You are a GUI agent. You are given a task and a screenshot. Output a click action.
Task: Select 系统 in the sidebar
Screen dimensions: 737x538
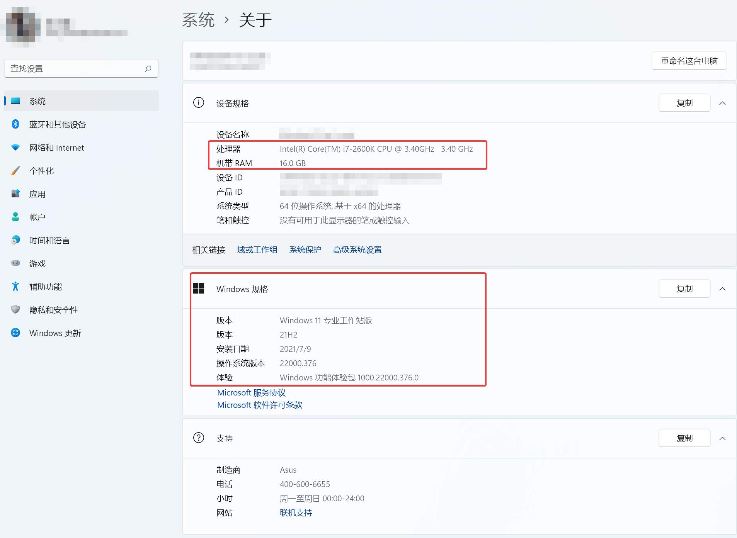81,101
